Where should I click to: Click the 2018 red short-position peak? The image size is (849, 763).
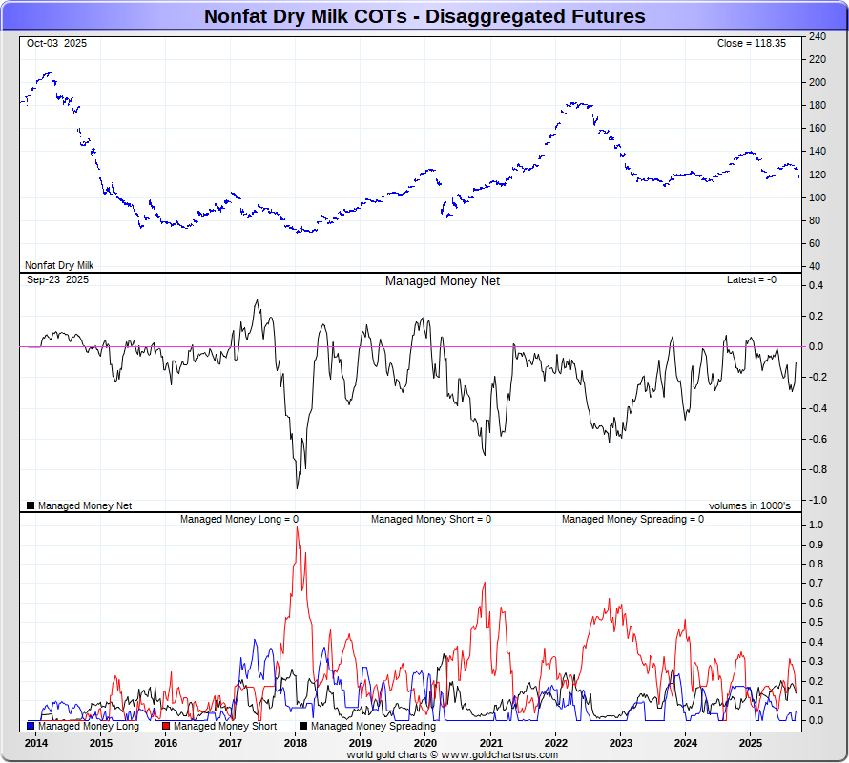pos(298,528)
